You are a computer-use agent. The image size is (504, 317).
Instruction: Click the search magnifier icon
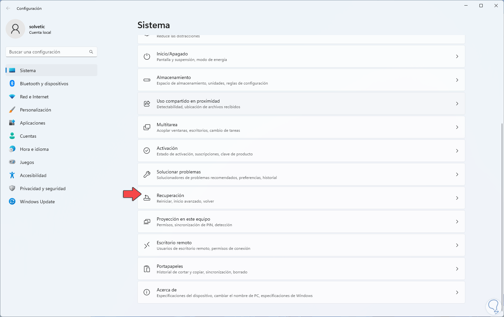pos(91,52)
